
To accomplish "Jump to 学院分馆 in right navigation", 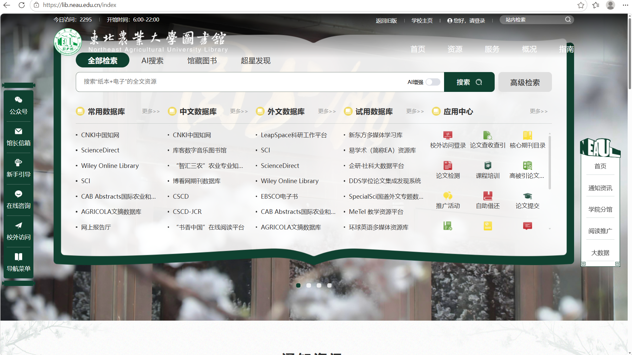I will [x=600, y=209].
